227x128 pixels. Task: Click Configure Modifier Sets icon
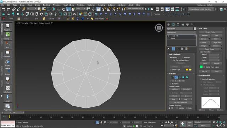[x=187, y=49]
